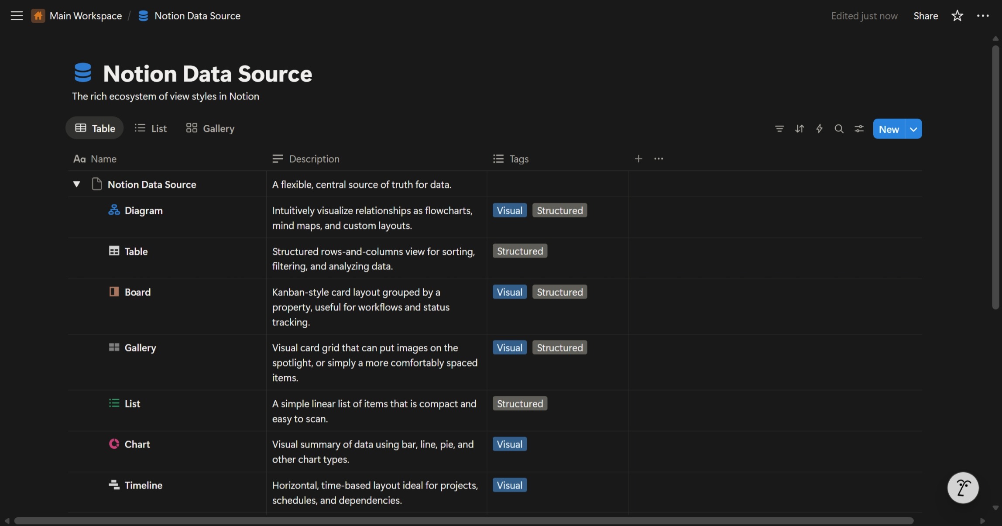Open automations lightning bolt icon
Viewport: 1002px width, 526px height.
coord(819,129)
